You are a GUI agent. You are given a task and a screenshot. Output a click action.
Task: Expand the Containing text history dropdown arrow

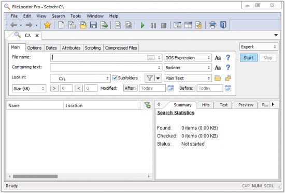(159, 68)
